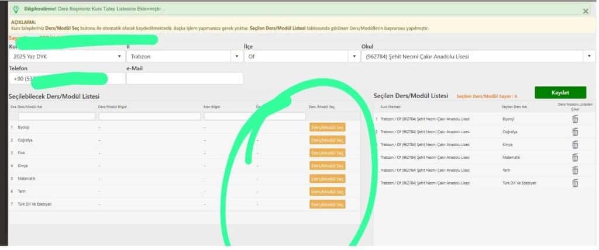
Task: Save selections with the green Kaydet button
Action: pos(560,93)
